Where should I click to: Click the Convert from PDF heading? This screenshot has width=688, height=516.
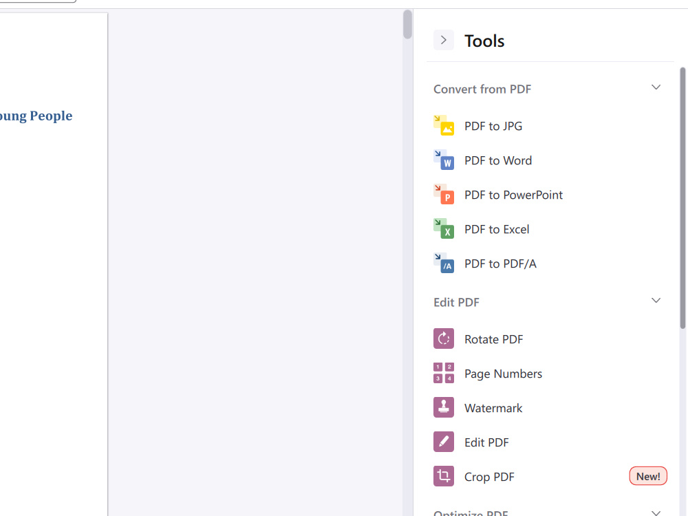point(482,89)
